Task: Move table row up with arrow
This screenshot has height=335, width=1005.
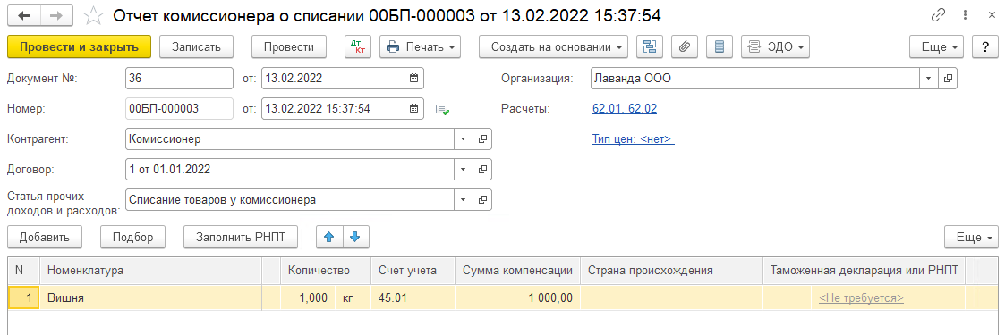Action: (329, 238)
